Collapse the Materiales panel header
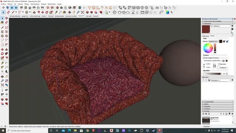 coord(218,24)
